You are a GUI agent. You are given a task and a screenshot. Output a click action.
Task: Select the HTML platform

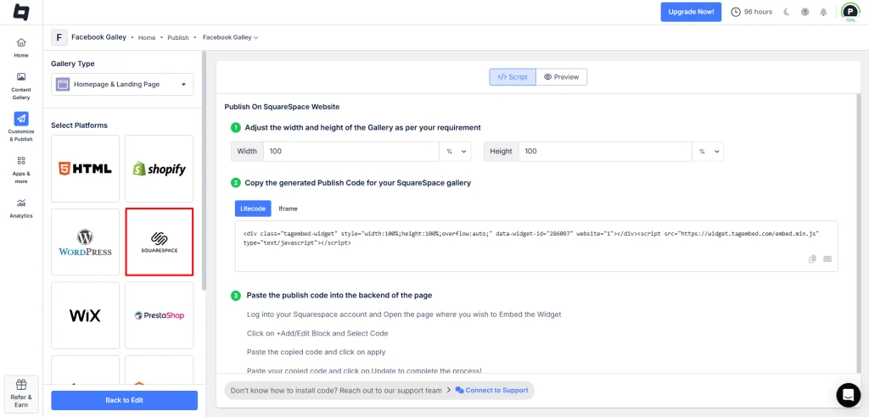tap(86, 169)
